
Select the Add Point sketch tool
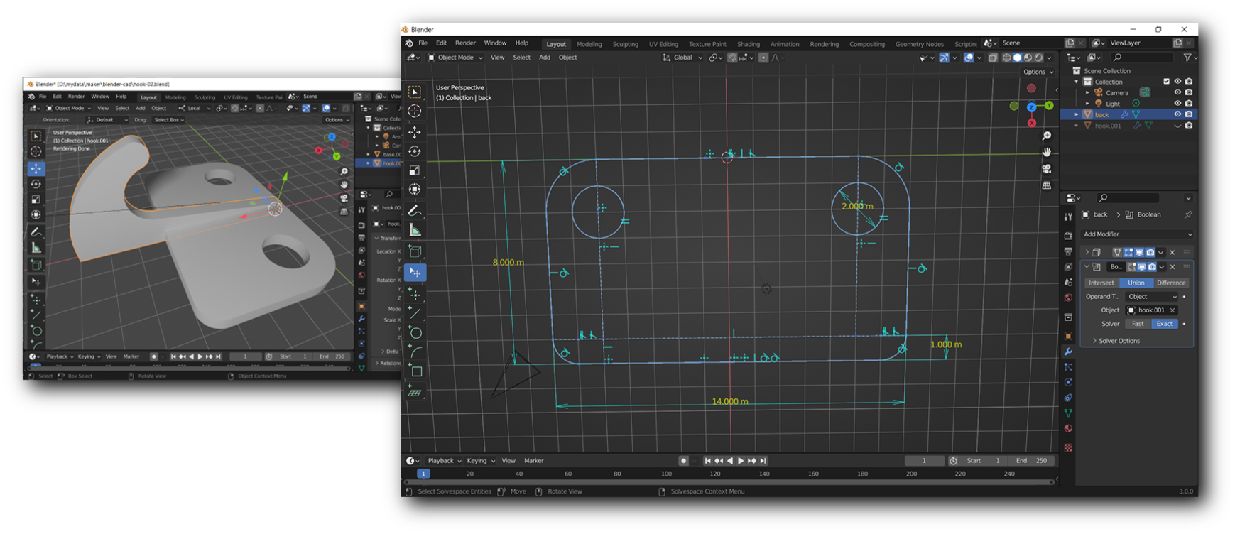point(415,294)
